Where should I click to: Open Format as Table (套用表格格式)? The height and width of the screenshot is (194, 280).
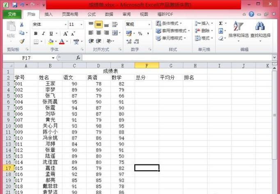[172, 31]
